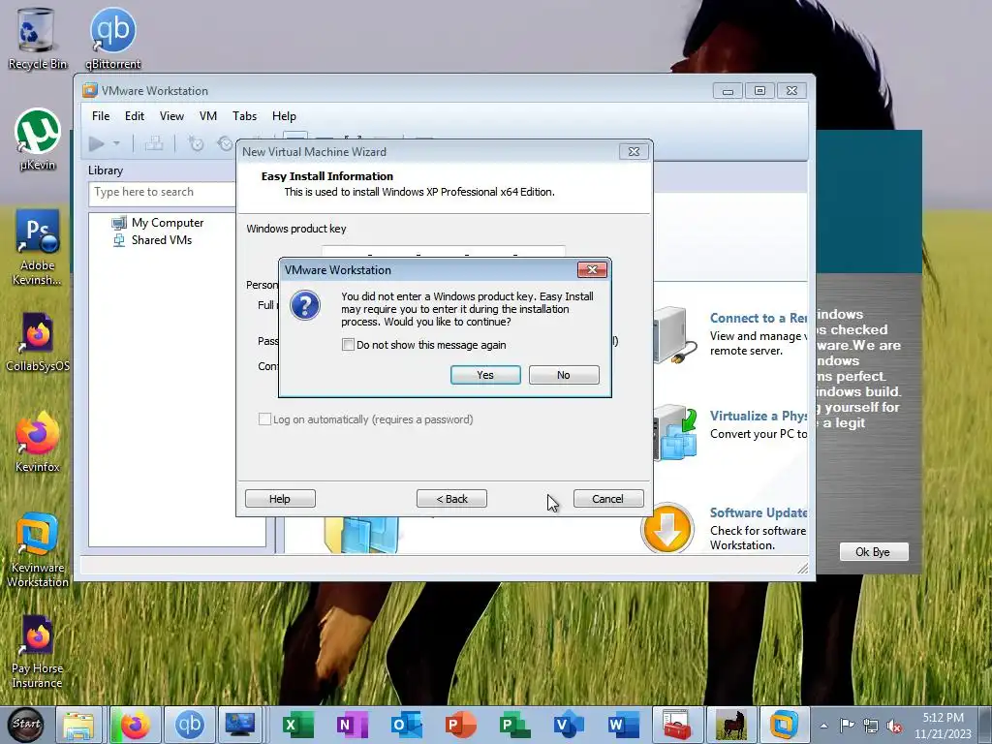Open Pay Horse Insurance desktop icon
The width and height of the screenshot is (992, 744).
tap(38, 652)
